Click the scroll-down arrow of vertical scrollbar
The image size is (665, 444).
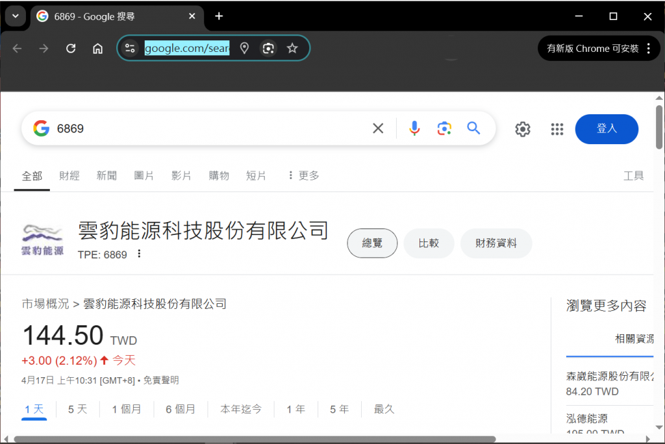659,427
